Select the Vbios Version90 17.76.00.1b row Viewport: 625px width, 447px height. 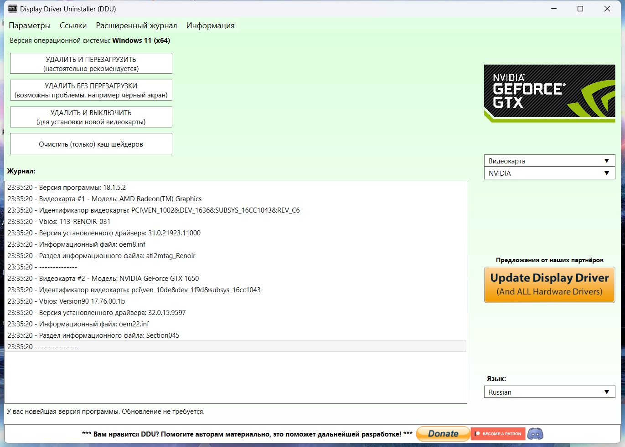(236, 301)
